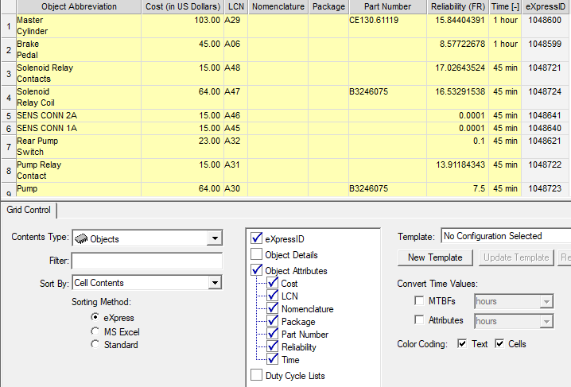The image size is (571, 387).
Task: Select row 5 header
Action: tap(9, 116)
